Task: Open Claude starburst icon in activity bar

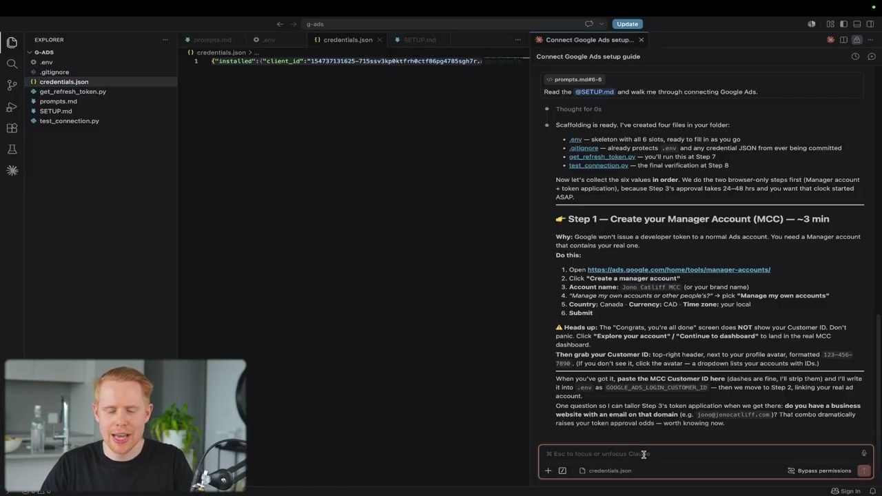Action: point(12,170)
